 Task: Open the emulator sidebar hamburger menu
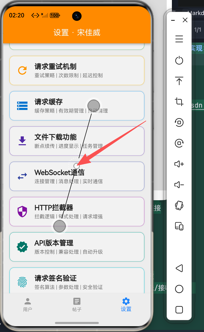pos(179,39)
